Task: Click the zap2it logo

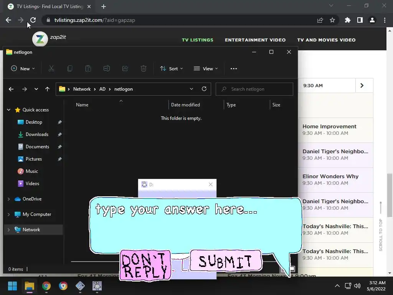Action: [x=40, y=39]
